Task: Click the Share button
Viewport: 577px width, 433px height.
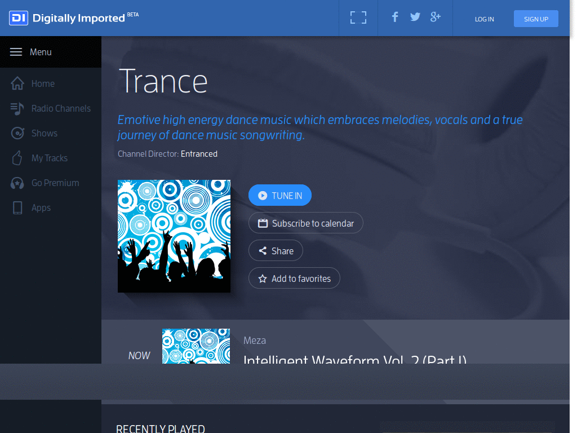Action: click(x=276, y=250)
